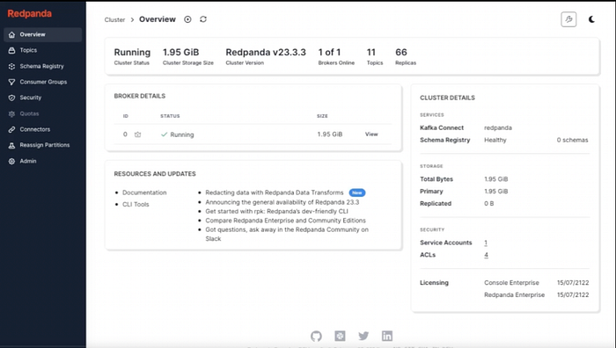Open the LinkedIn icon in the footer

387,336
